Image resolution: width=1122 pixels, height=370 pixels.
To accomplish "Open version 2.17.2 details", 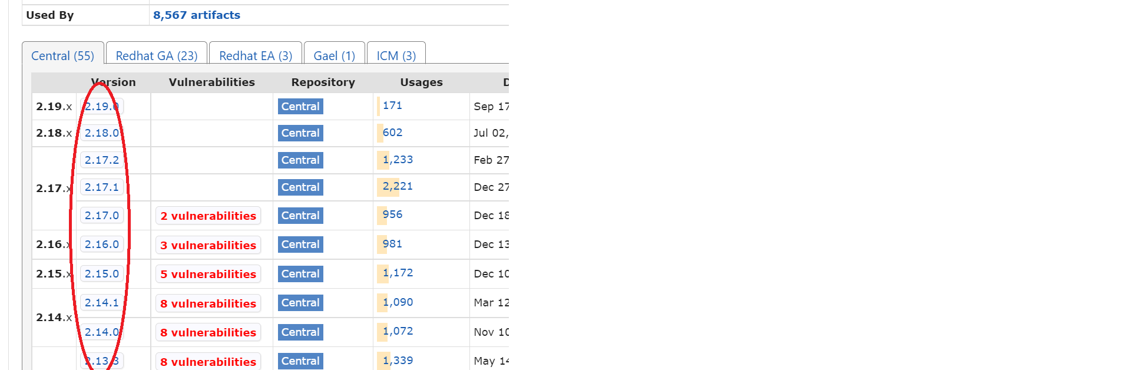I will (101, 160).
